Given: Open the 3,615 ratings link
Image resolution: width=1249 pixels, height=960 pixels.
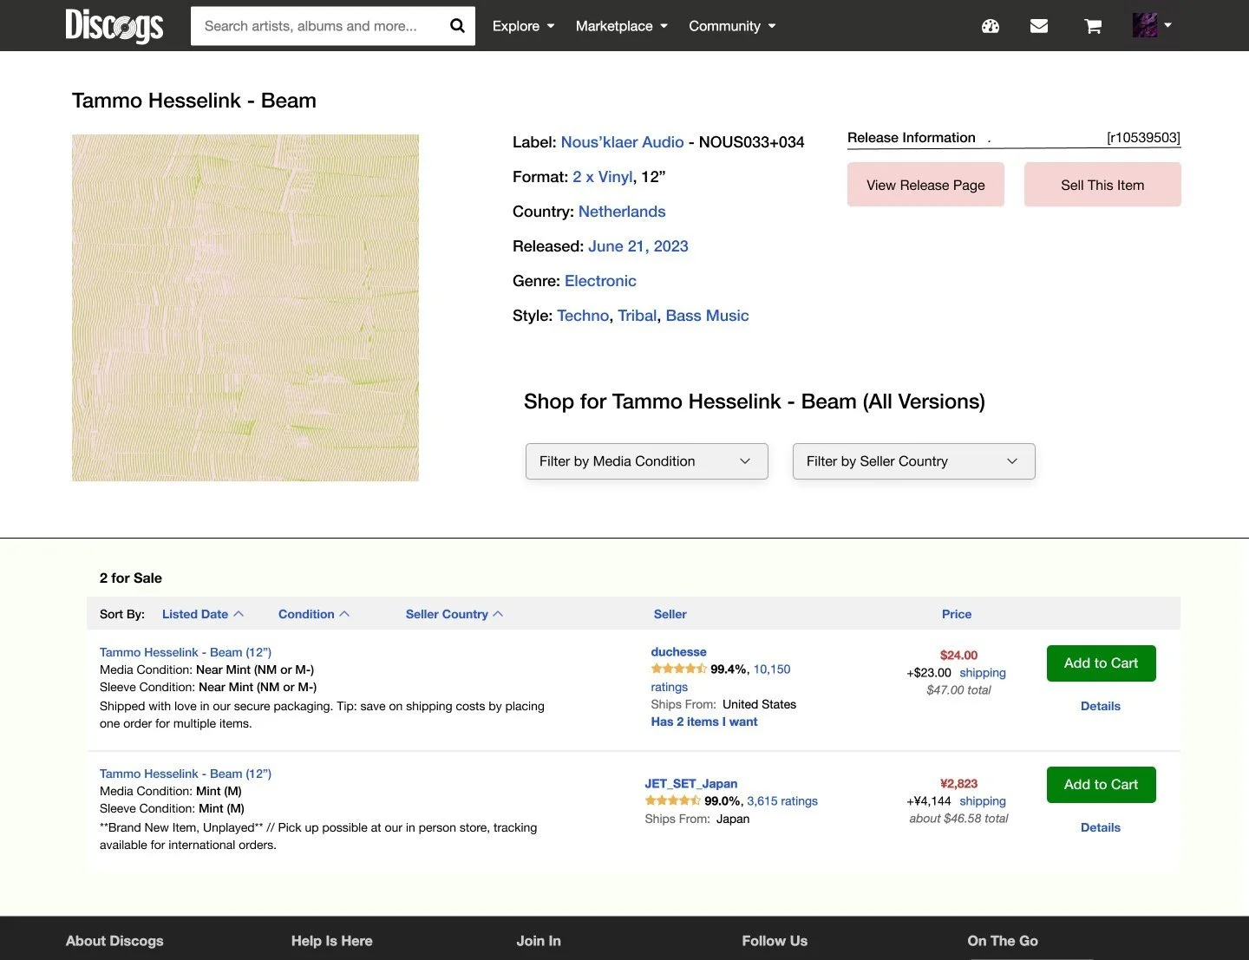Looking at the screenshot, I should 782,801.
